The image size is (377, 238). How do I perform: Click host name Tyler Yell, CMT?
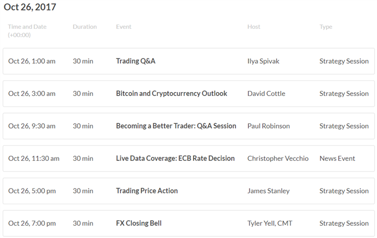(270, 224)
